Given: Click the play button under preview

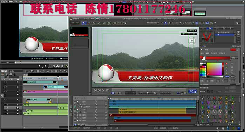Looking at the screenshot, I should click(x=148, y=93).
